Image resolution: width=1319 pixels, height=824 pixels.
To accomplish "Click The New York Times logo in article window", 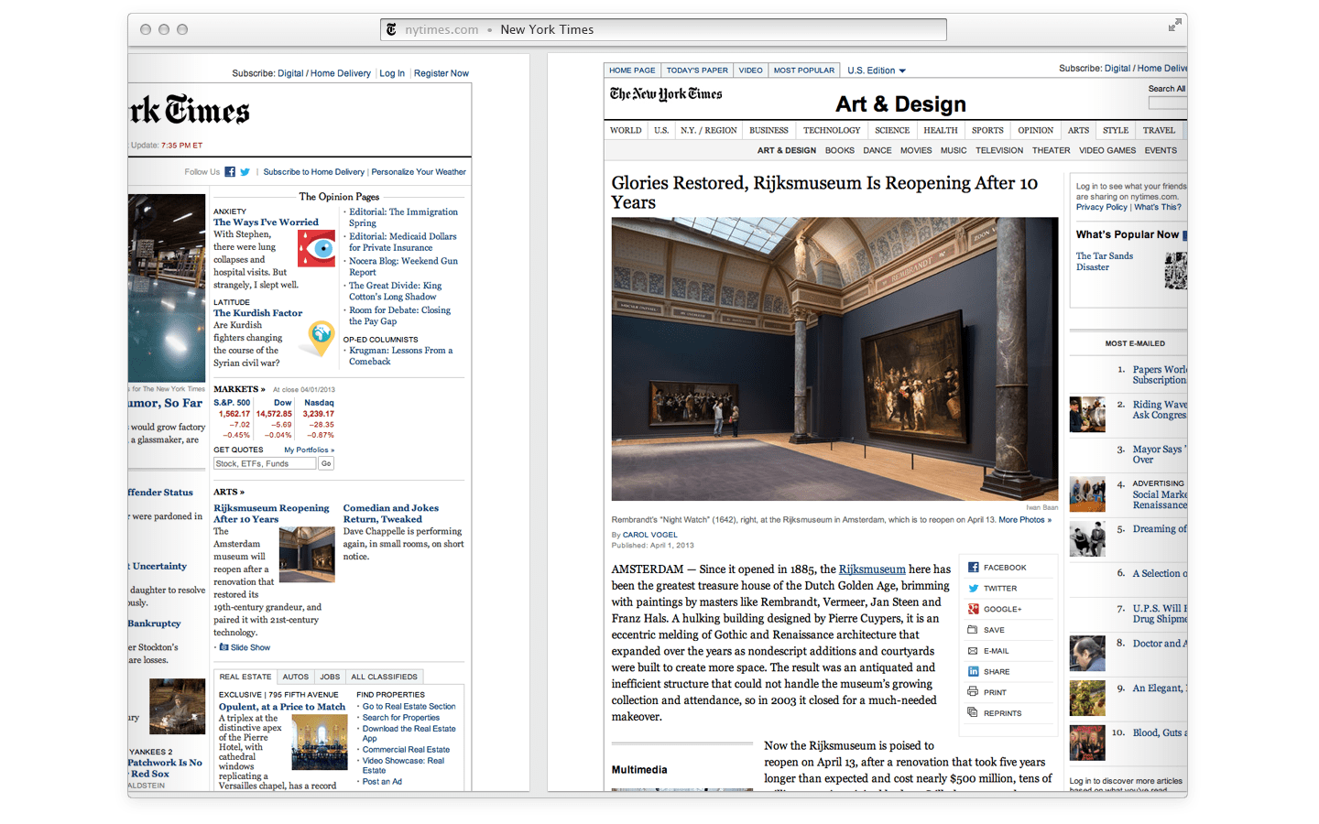I will coord(666,94).
